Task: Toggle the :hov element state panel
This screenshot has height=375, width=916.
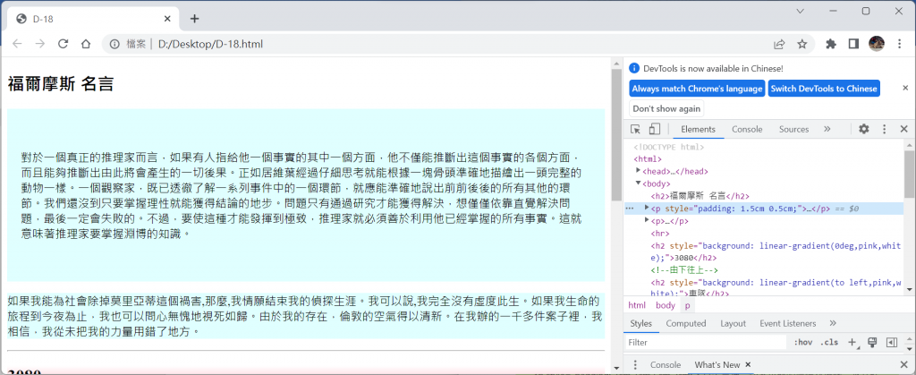Action: pos(803,343)
